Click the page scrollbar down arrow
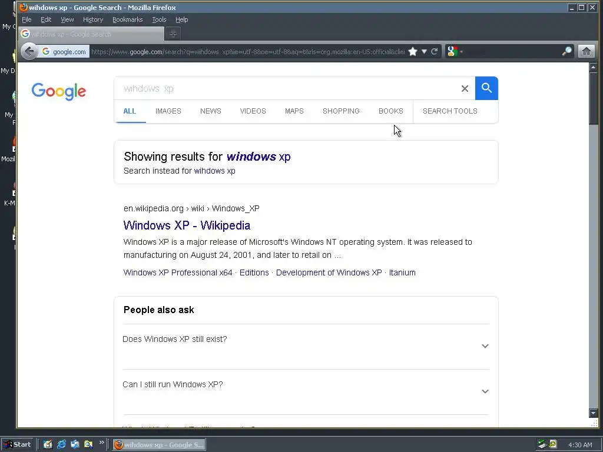Image resolution: width=603 pixels, height=452 pixels. (594, 413)
